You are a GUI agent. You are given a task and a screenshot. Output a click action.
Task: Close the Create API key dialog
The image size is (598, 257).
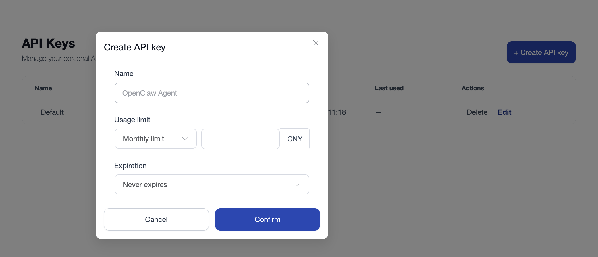click(x=316, y=43)
